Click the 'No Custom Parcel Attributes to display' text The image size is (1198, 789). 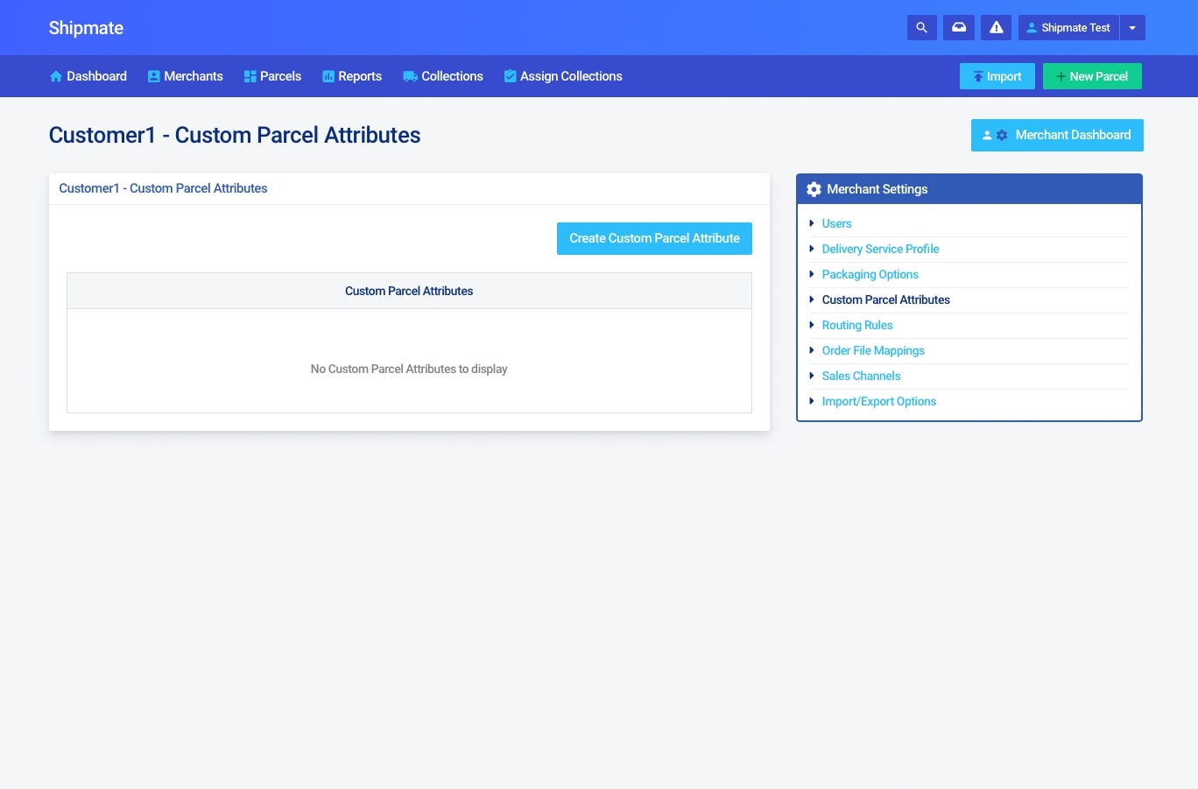(409, 369)
